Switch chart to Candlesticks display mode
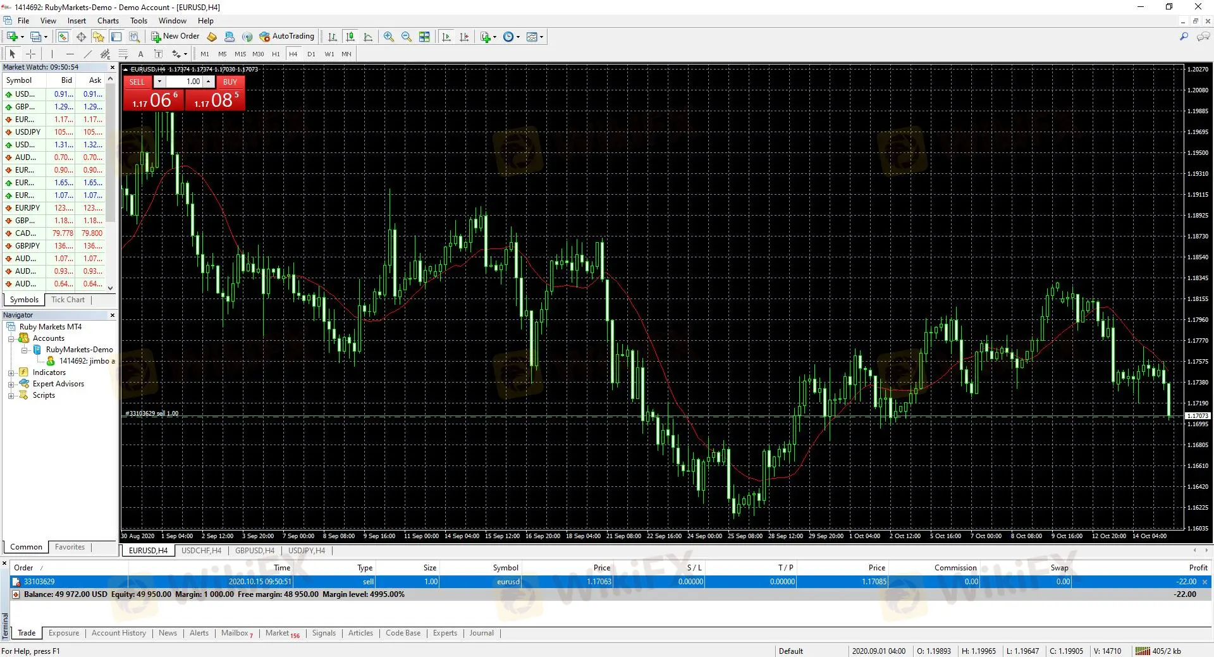 point(350,37)
